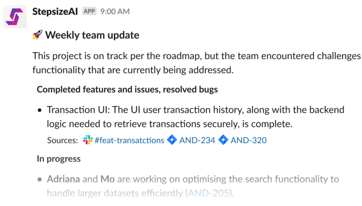Click the In progress section heading
This screenshot has width=362, height=206.
tap(59, 159)
